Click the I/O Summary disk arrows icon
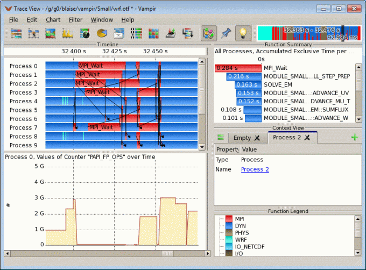The width and height of the screenshot is (366, 270). tap(171, 33)
